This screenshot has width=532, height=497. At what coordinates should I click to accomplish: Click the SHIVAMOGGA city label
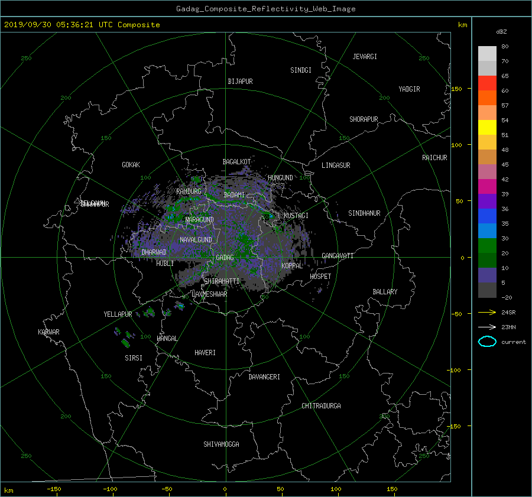[x=221, y=444]
